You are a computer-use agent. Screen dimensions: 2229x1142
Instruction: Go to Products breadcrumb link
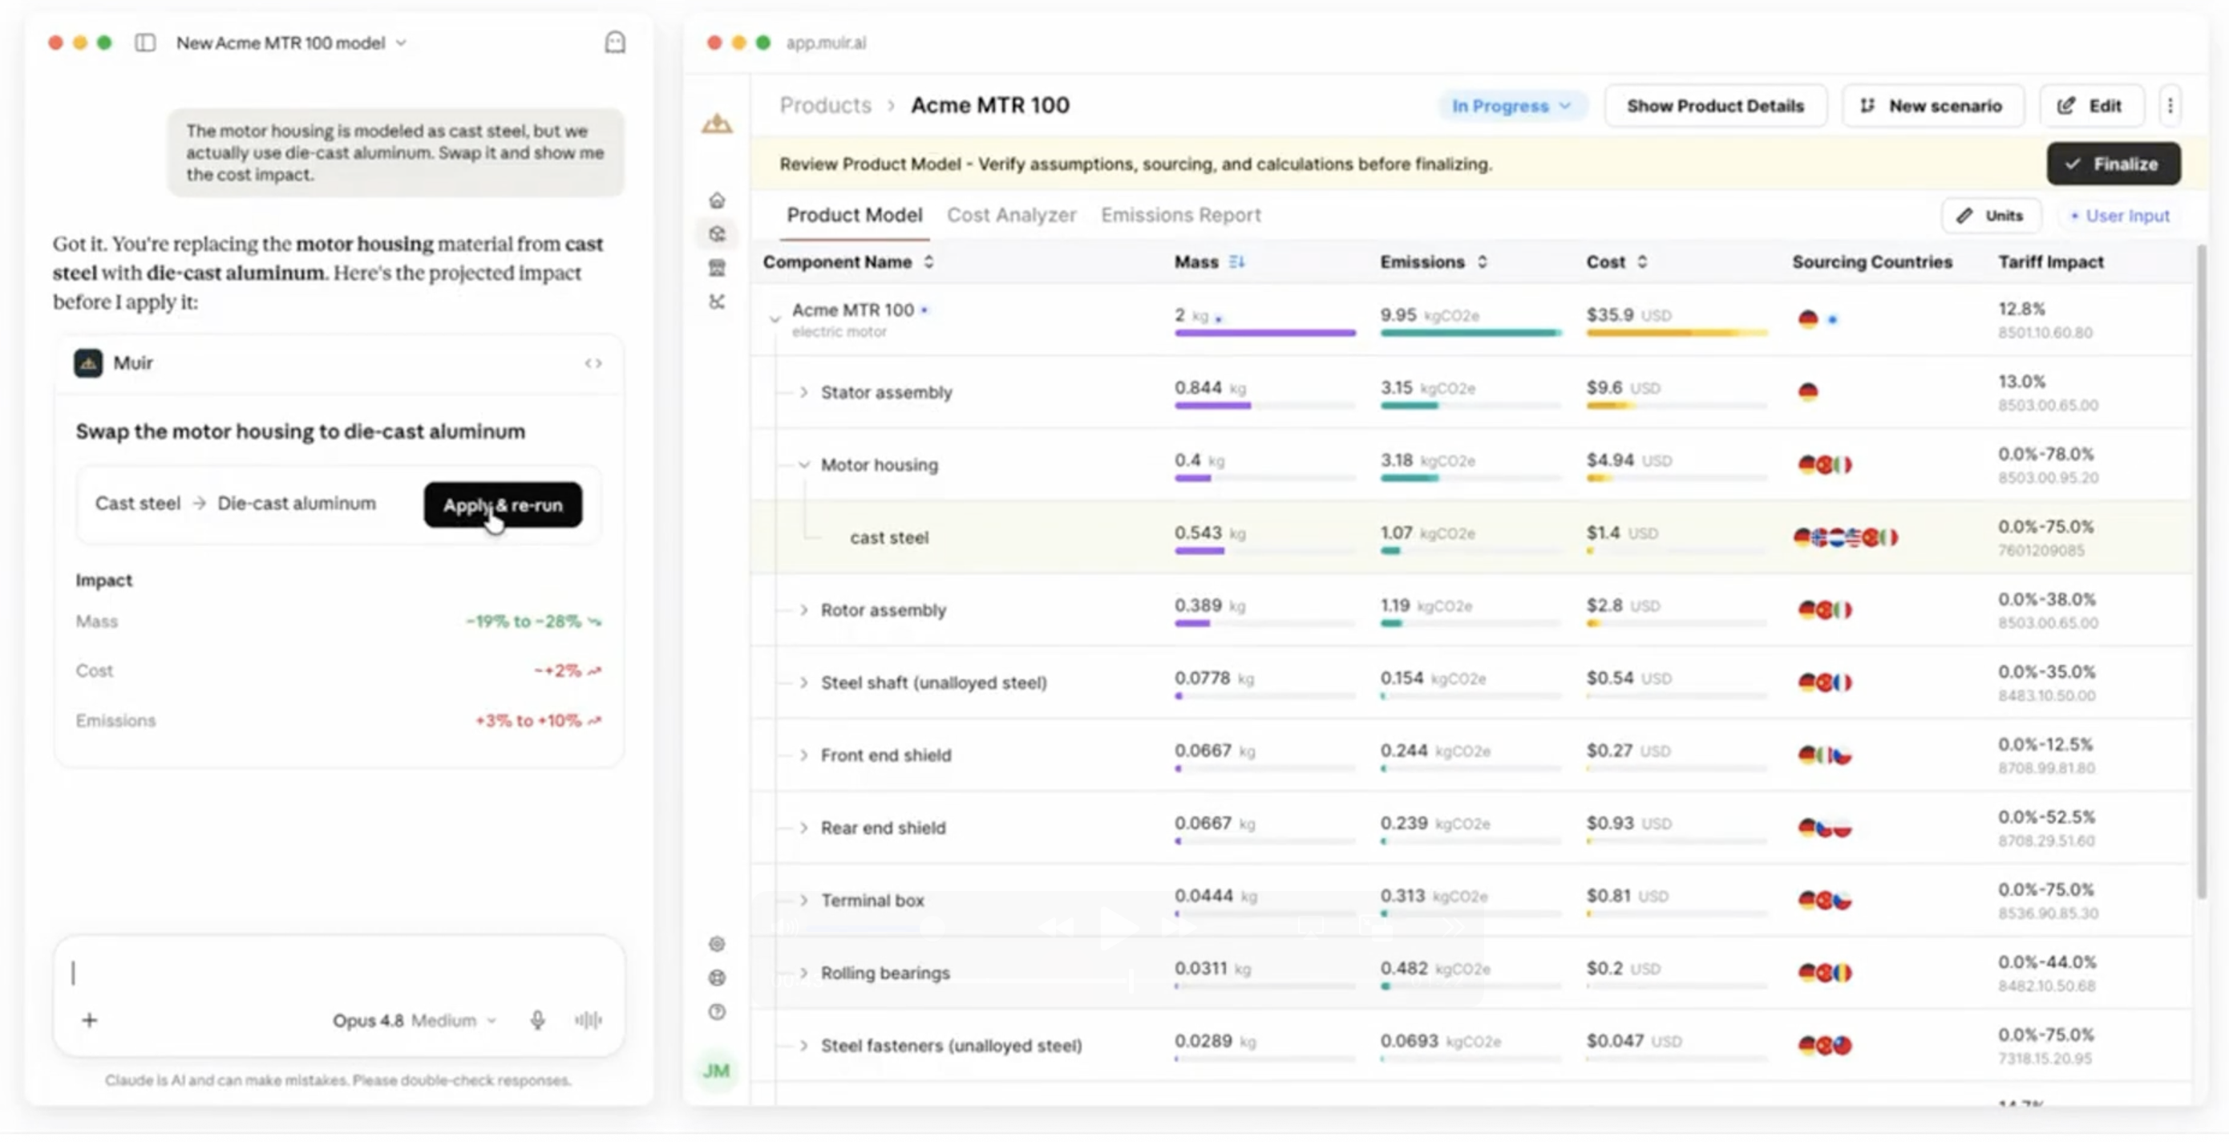click(824, 105)
